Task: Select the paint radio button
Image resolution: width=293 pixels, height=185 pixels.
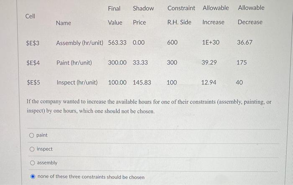Action: click(x=31, y=135)
